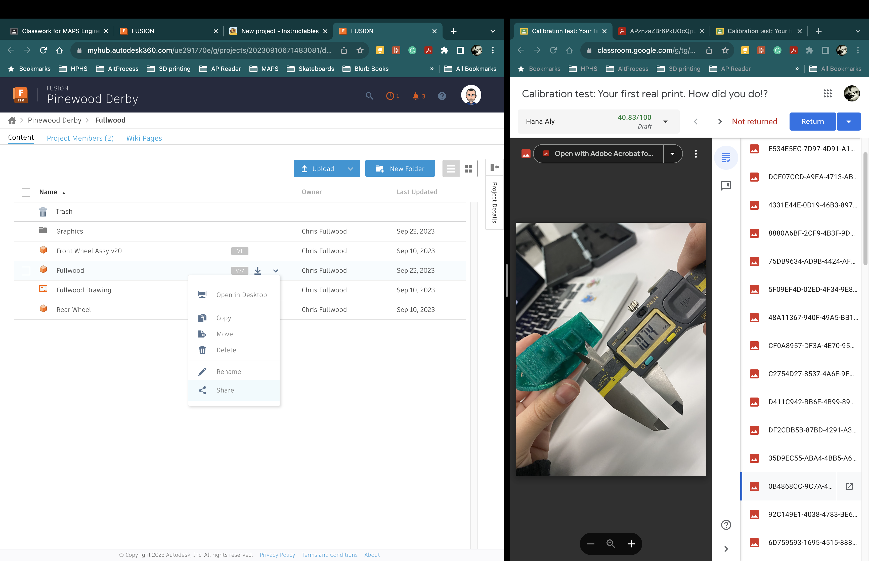Select the Delete option in context menu
This screenshot has height=561, width=869.
(226, 350)
